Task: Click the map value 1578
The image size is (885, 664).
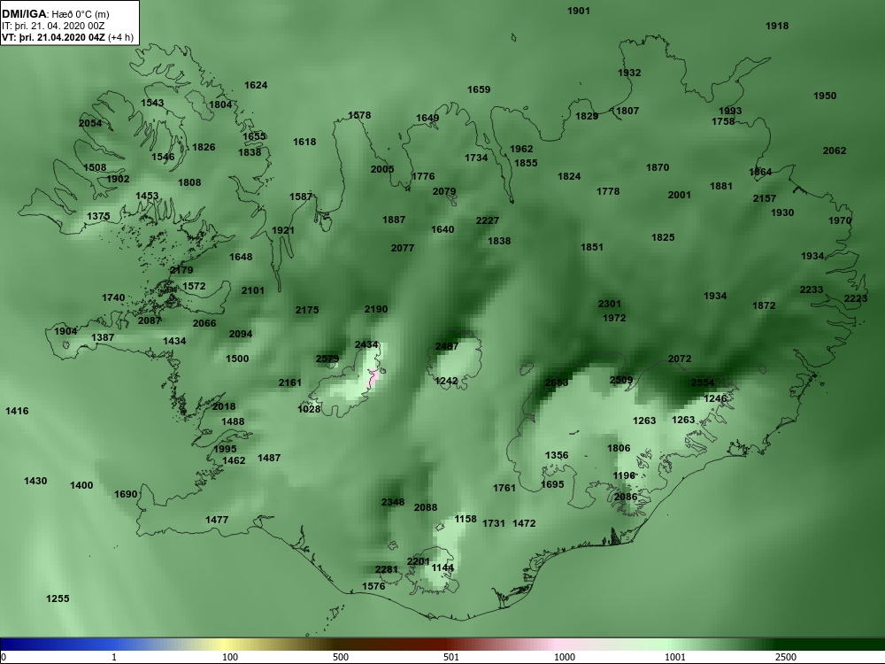Action: coord(359,115)
